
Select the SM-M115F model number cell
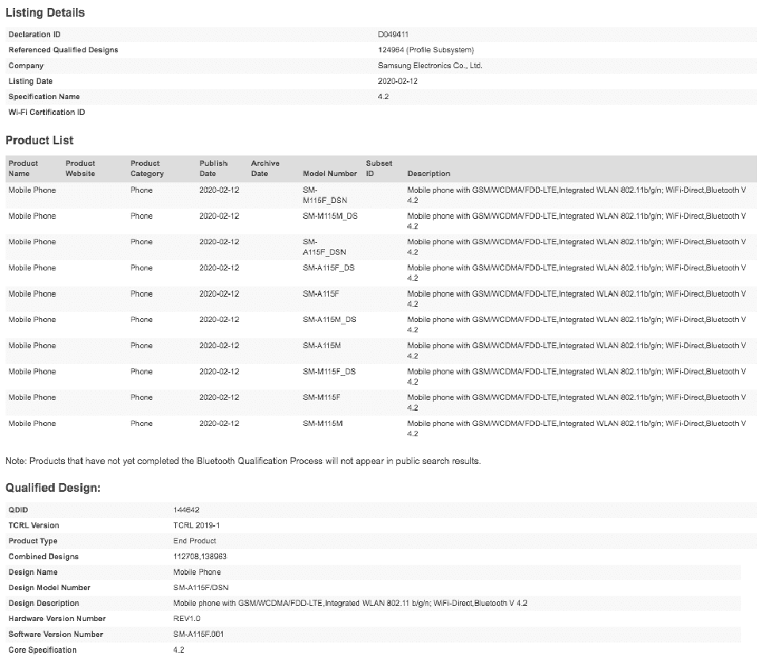(321, 397)
